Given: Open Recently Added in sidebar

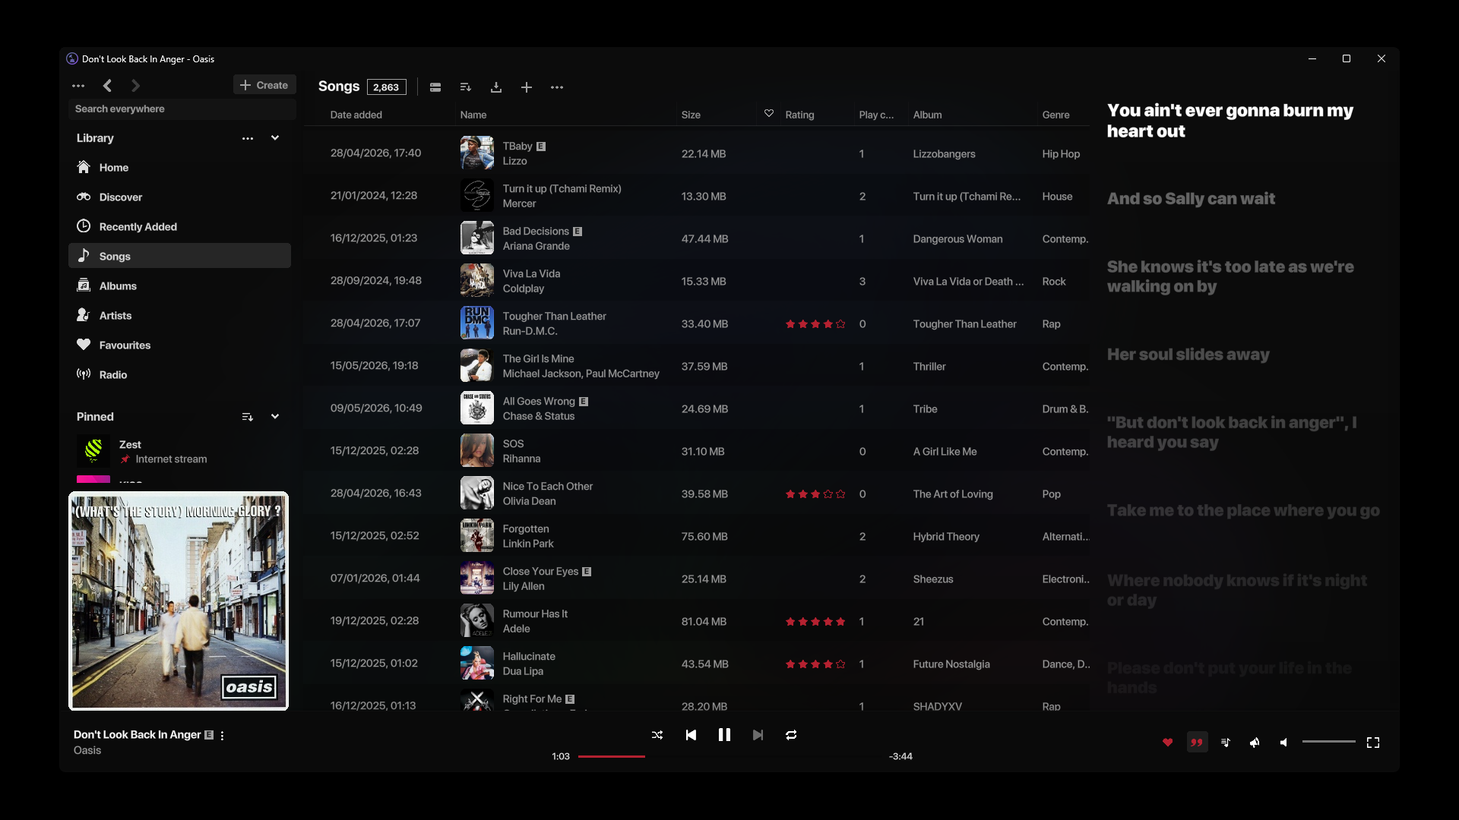Looking at the screenshot, I should pos(179,226).
